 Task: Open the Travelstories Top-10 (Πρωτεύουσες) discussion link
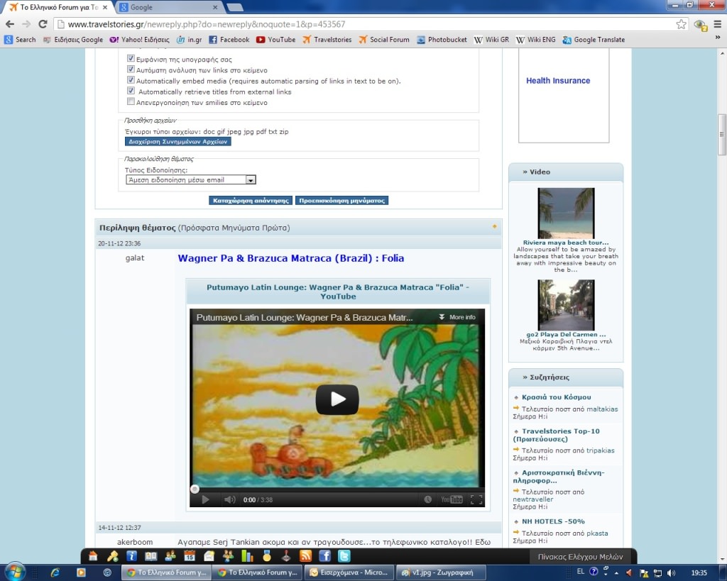557,435
